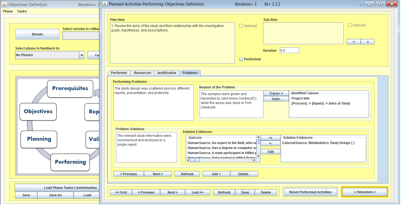Open the phase feedback dropdown
404x208 pixels.
(x=82, y=55)
